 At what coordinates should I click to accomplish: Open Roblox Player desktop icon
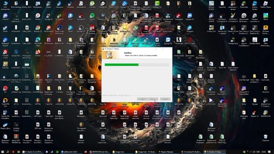[x=265, y=5]
